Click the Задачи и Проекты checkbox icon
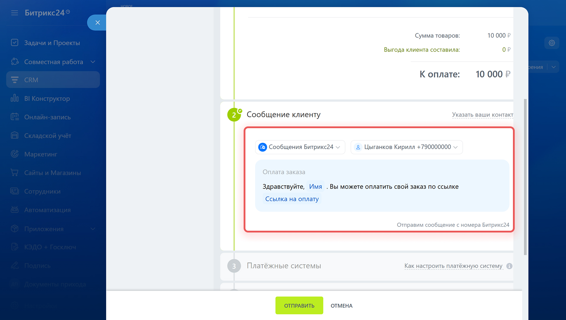This screenshot has height=320, width=566. (x=14, y=43)
